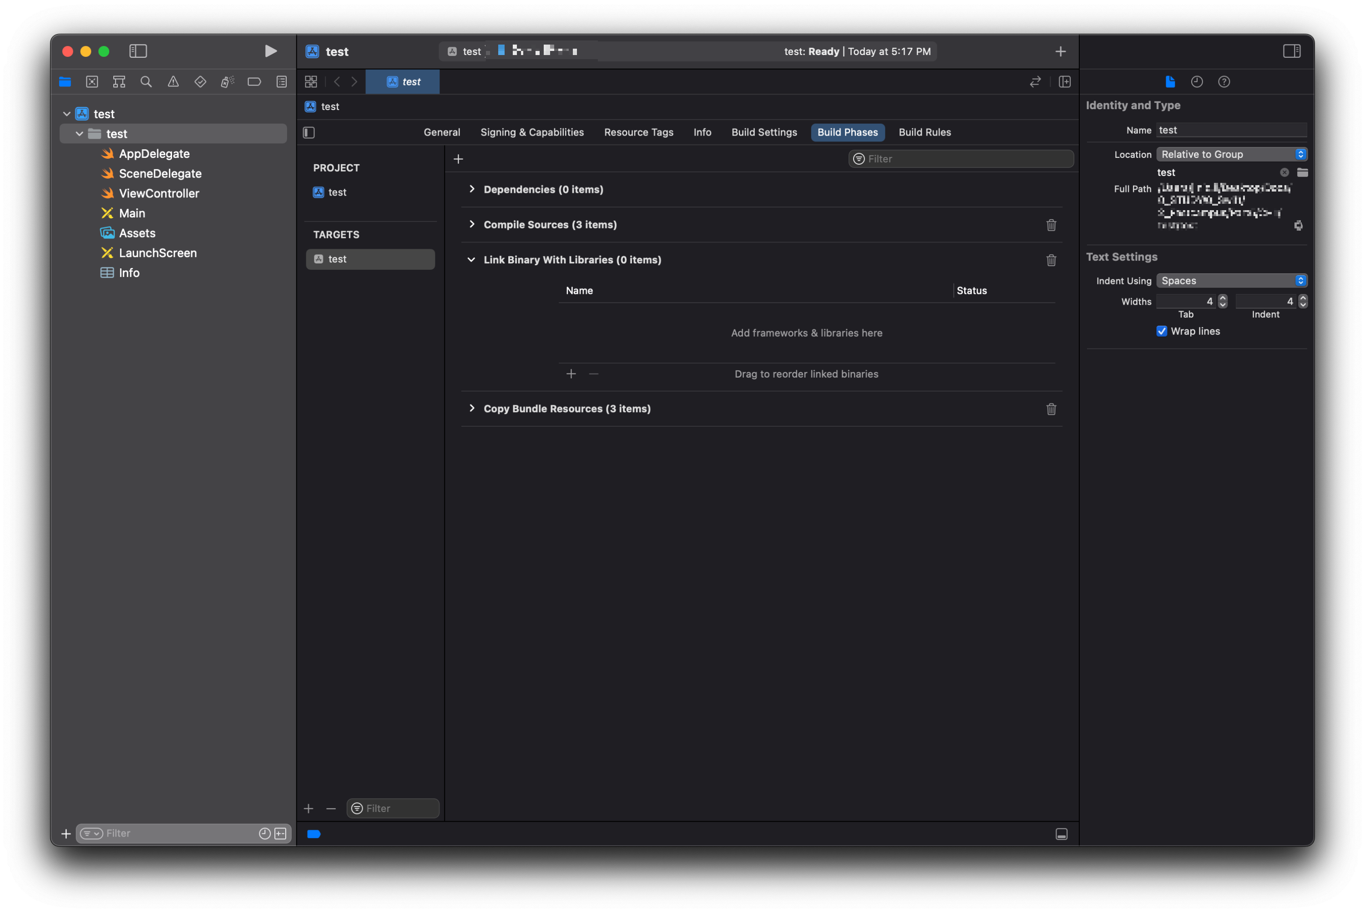This screenshot has height=913, width=1365.
Task: Open the Indent Using Spaces dropdown
Action: click(x=1231, y=281)
